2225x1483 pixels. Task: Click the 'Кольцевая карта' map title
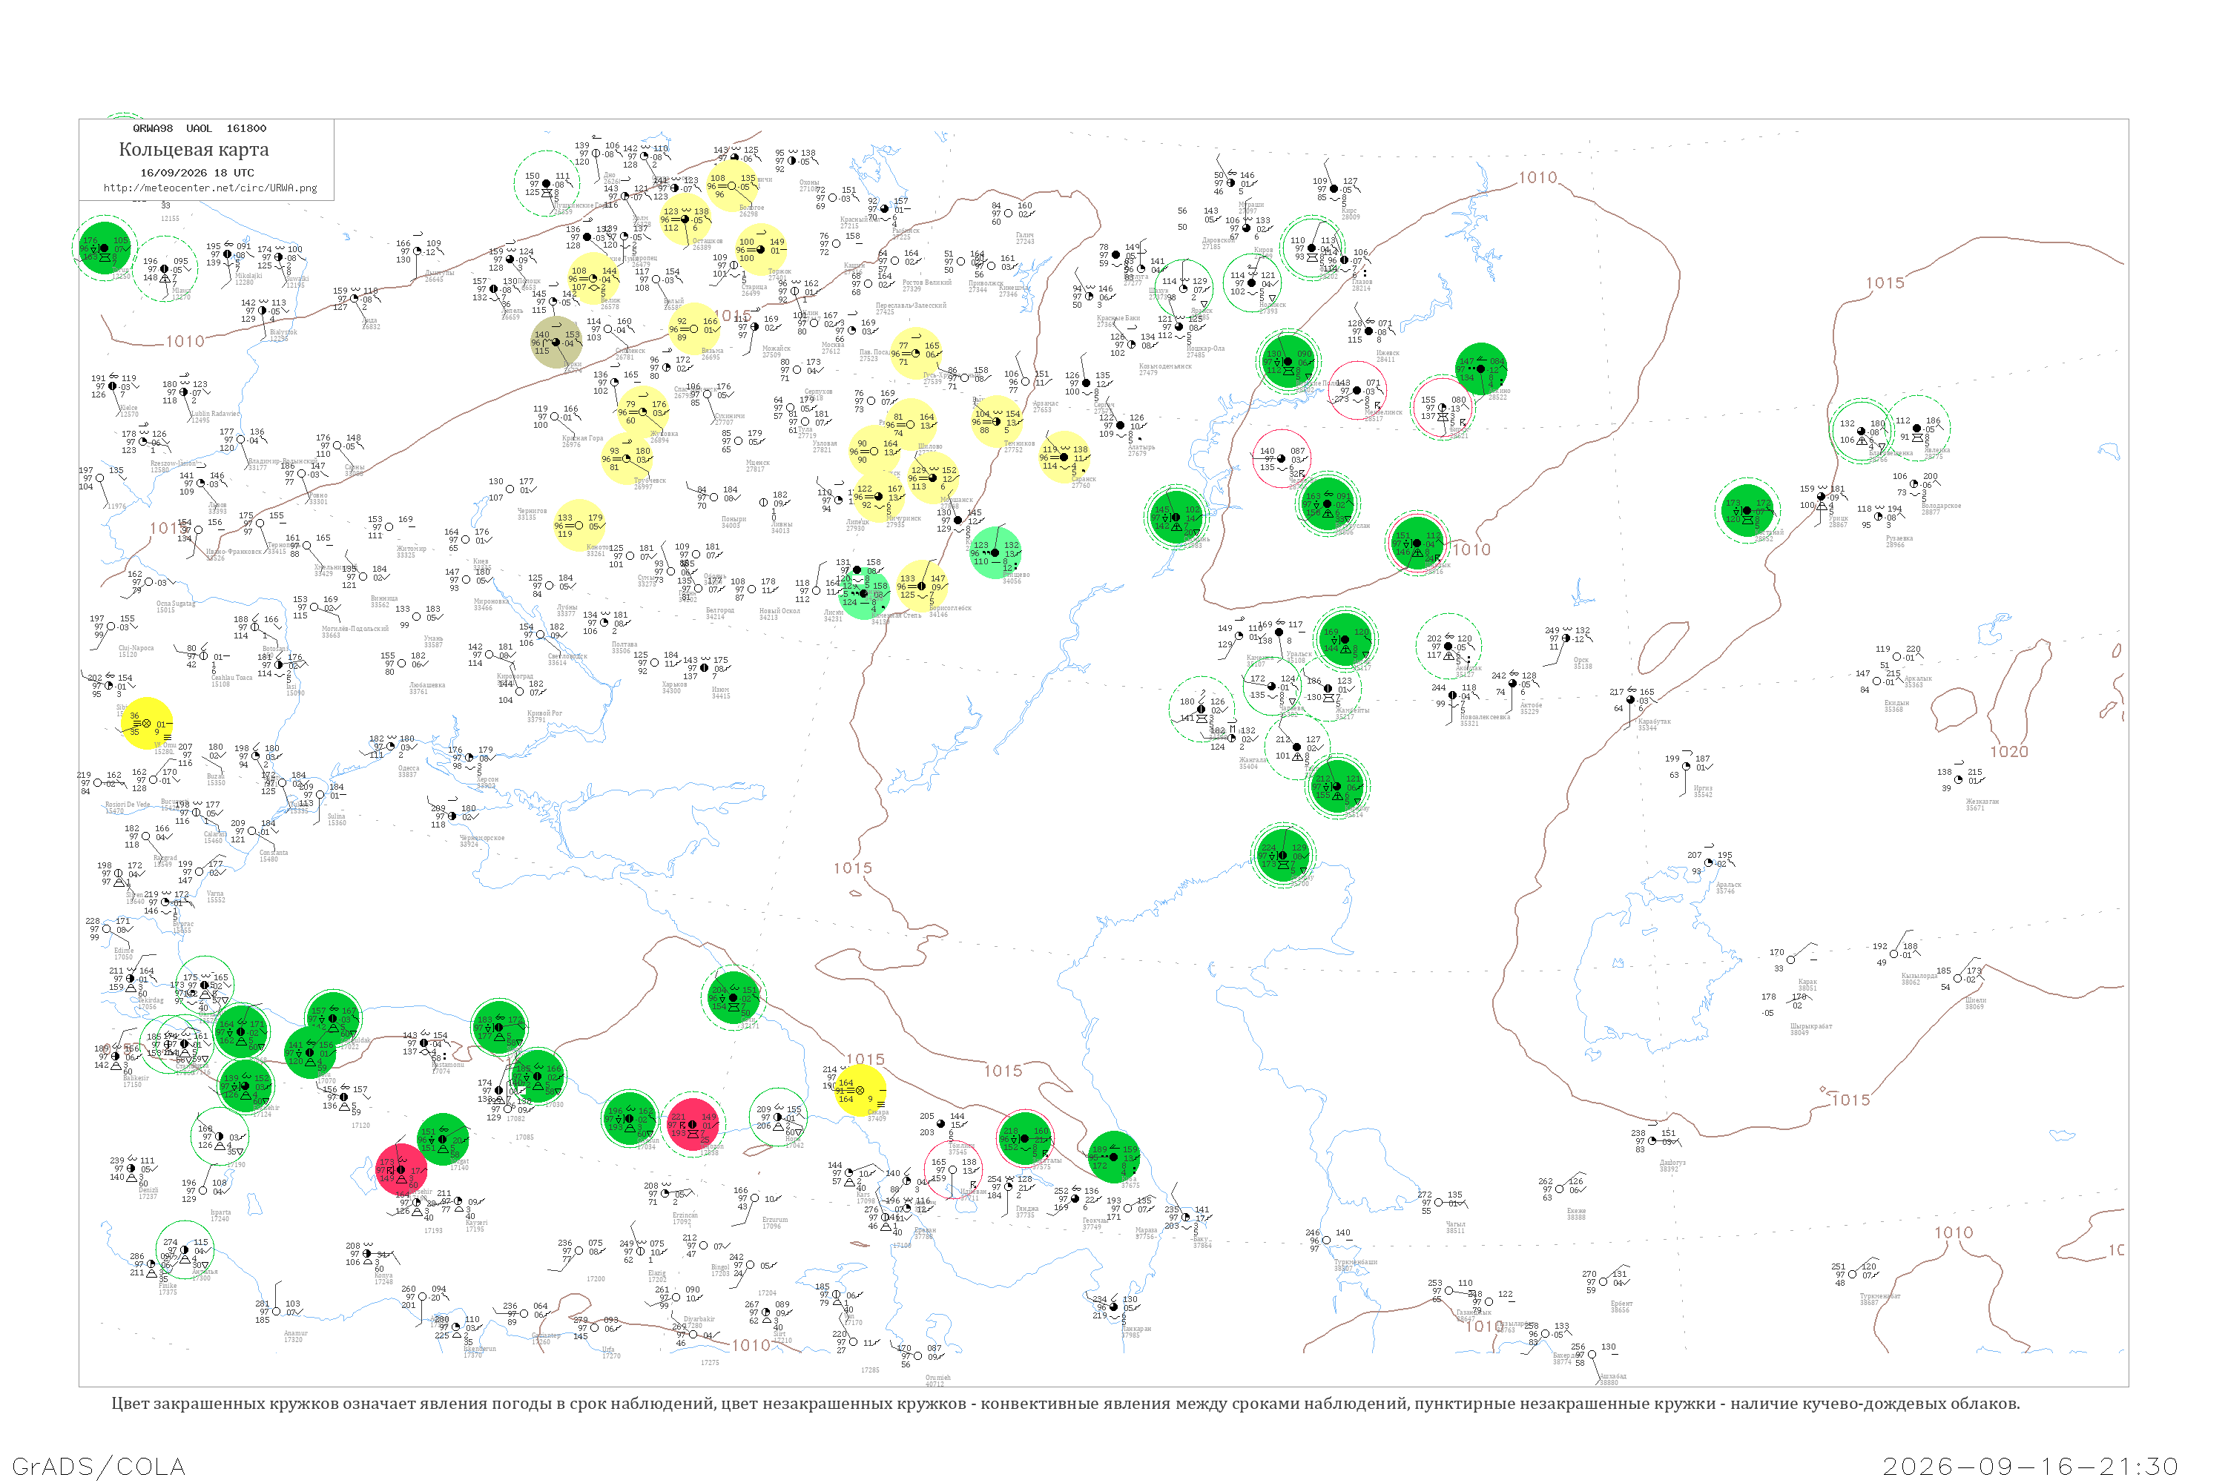194,150
